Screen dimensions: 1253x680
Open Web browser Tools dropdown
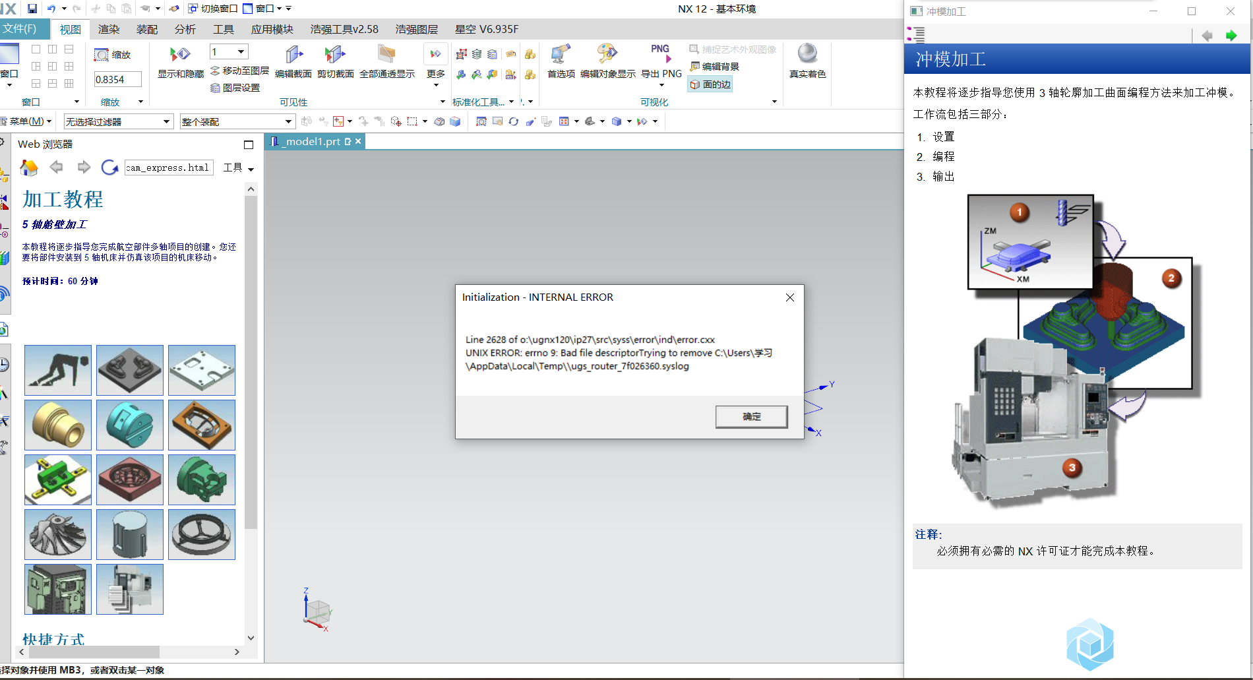pos(239,168)
